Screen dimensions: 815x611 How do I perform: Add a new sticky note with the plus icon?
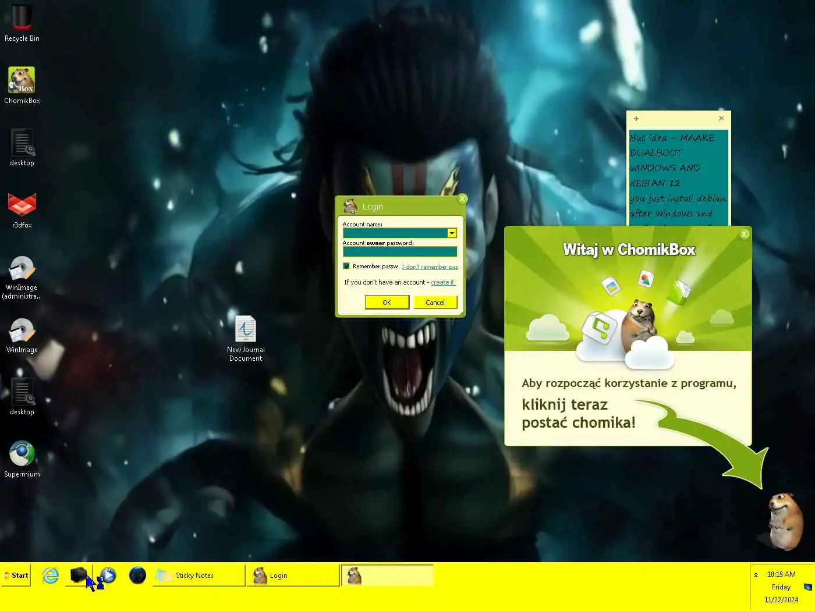636,119
